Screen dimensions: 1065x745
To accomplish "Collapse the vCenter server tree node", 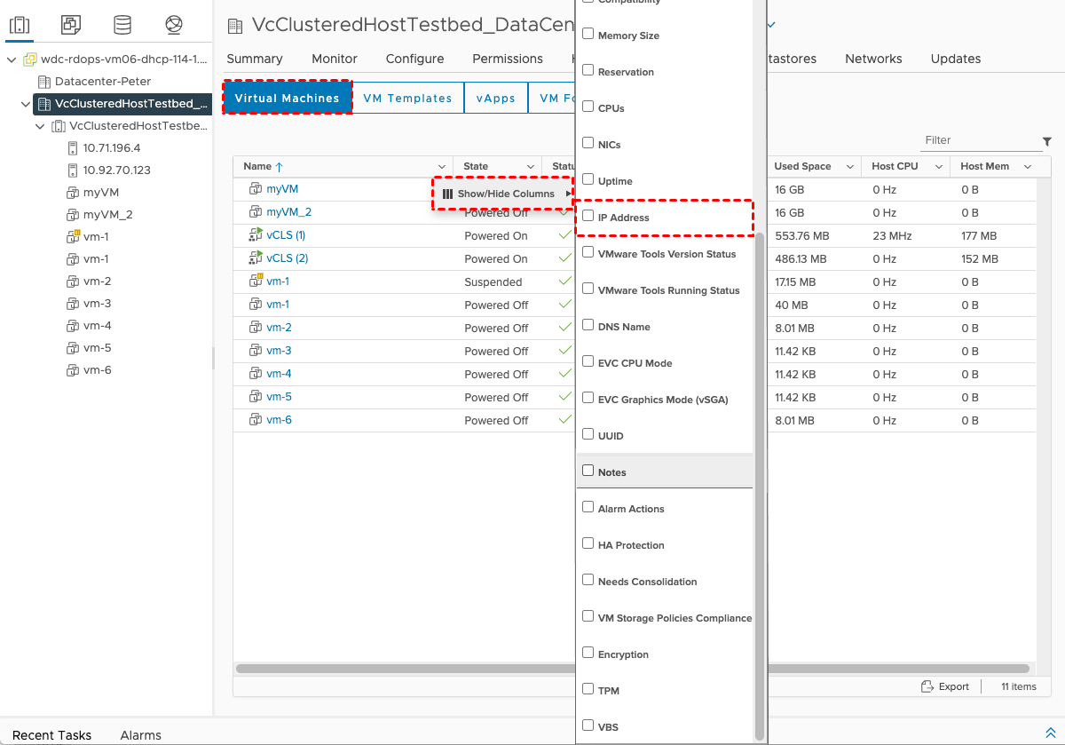I will (12, 59).
